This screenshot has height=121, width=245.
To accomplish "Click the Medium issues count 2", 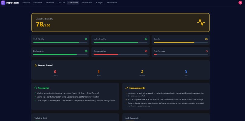I will pos(142,72).
